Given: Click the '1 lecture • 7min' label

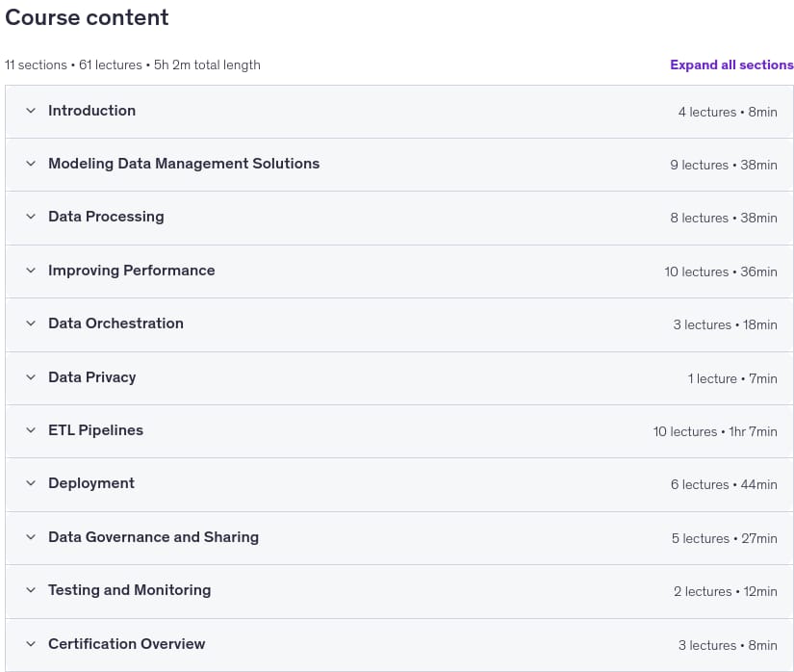Looking at the screenshot, I should tap(732, 378).
